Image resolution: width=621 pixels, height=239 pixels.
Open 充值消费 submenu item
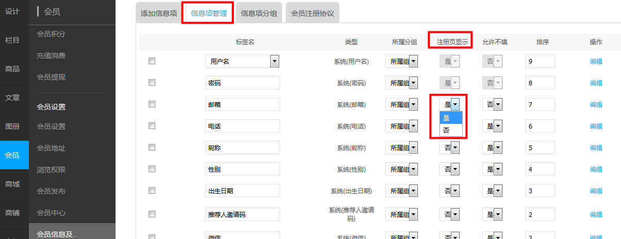[x=51, y=56]
